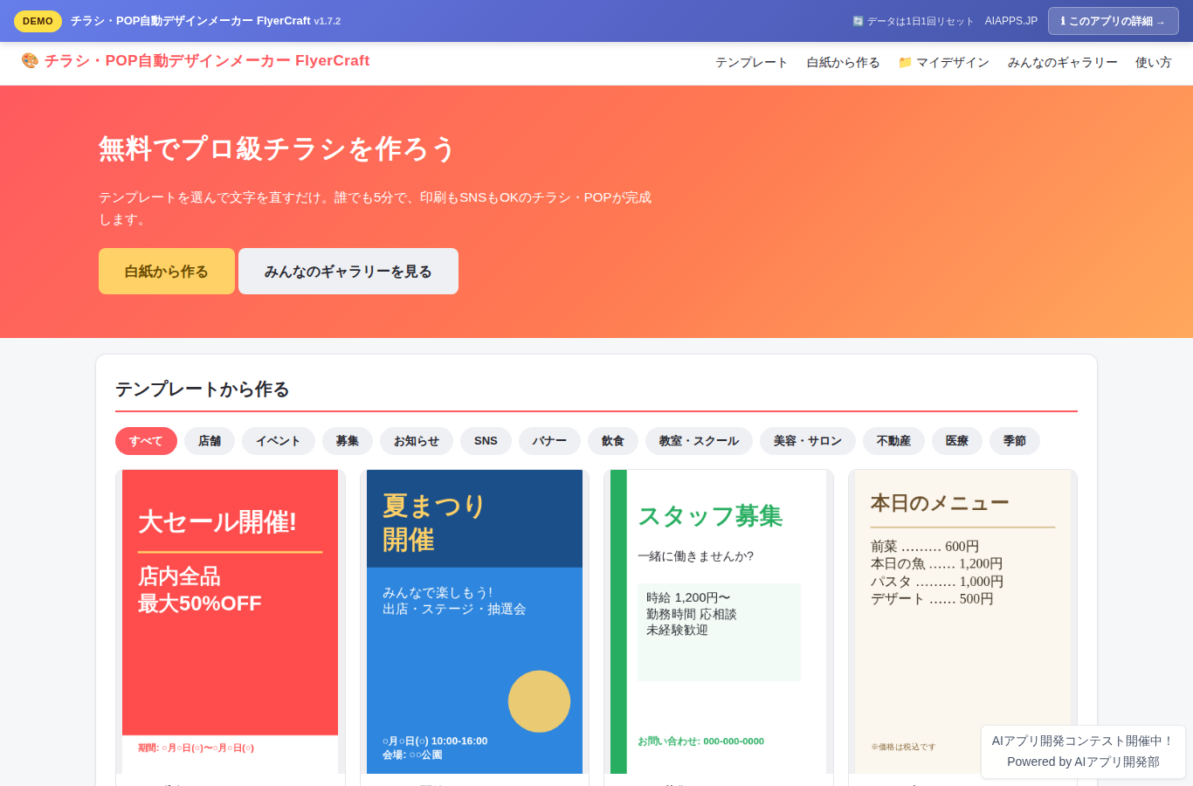Click the yellow DEMO badge
The height and width of the screenshot is (786, 1193).
point(38,21)
